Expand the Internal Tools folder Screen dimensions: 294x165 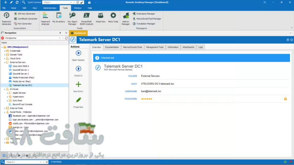coord(5,108)
